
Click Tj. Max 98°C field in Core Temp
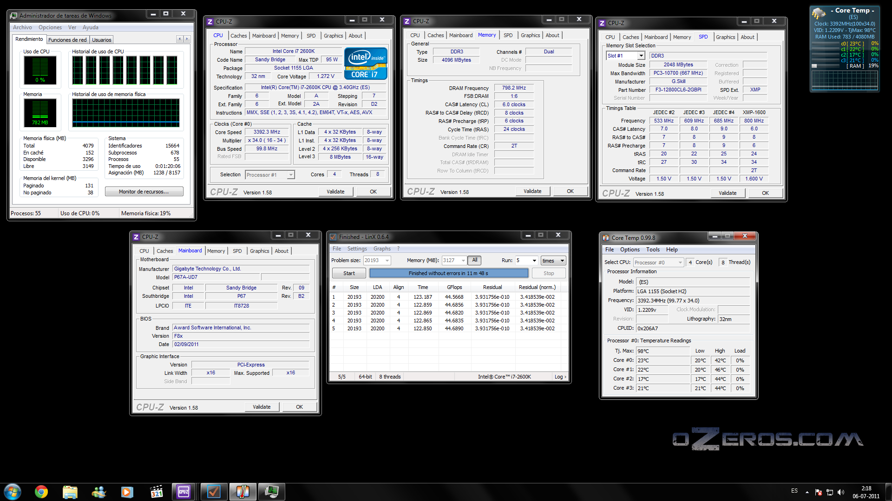(663, 351)
